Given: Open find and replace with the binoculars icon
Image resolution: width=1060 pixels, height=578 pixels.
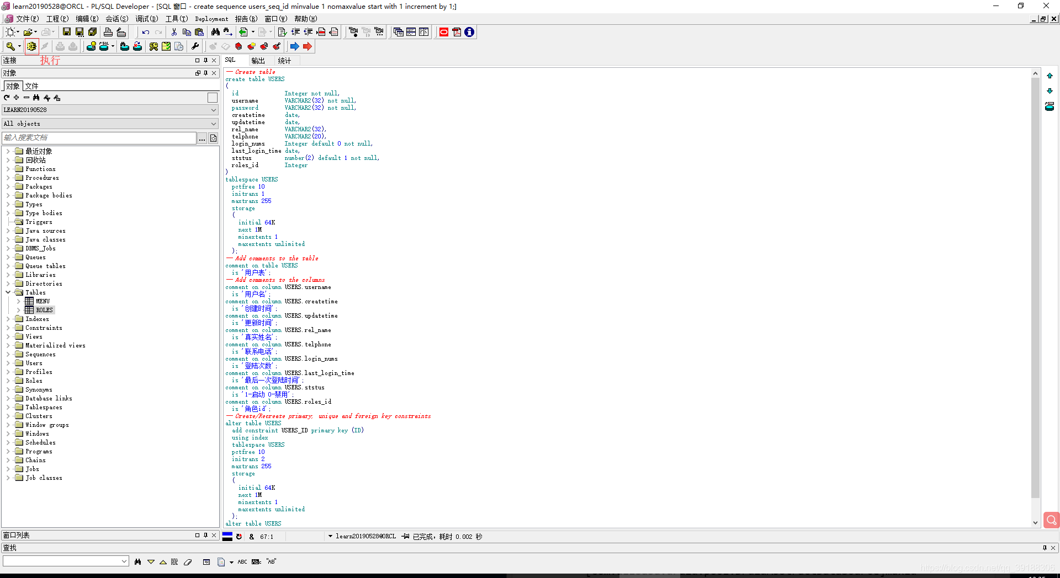Looking at the screenshot, I should click(215, 31).
